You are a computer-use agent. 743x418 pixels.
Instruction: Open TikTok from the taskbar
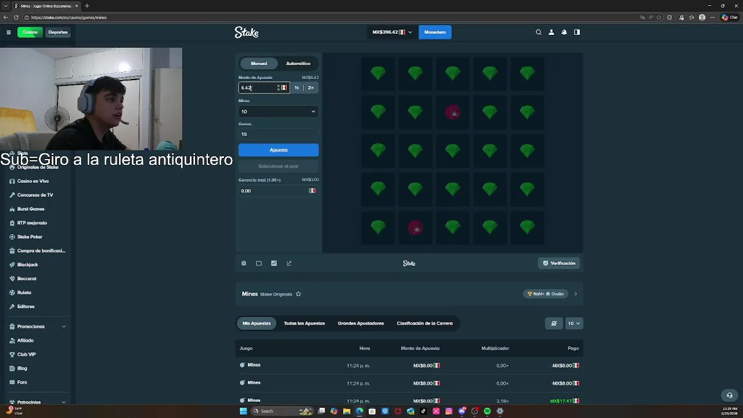click(x=423, y=411)
